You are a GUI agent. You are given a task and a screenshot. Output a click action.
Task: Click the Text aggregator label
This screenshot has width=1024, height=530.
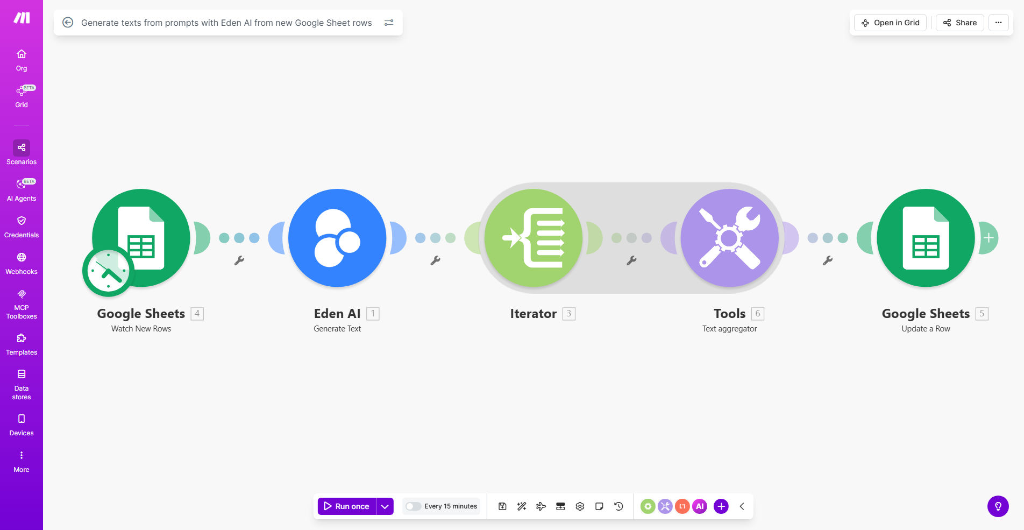(x=730, y=329)
